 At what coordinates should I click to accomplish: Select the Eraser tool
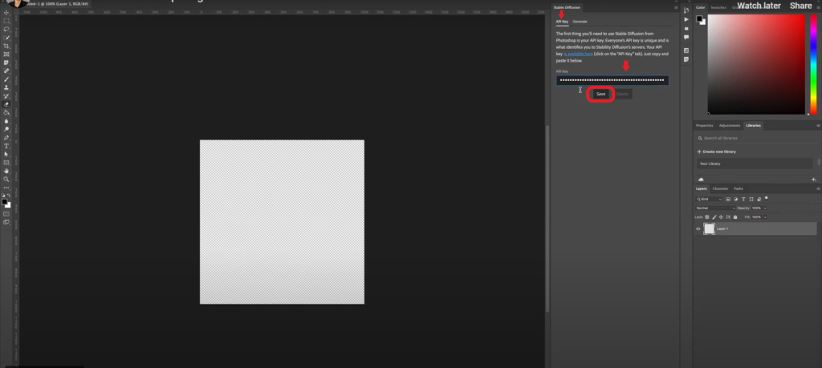[6, 104]
